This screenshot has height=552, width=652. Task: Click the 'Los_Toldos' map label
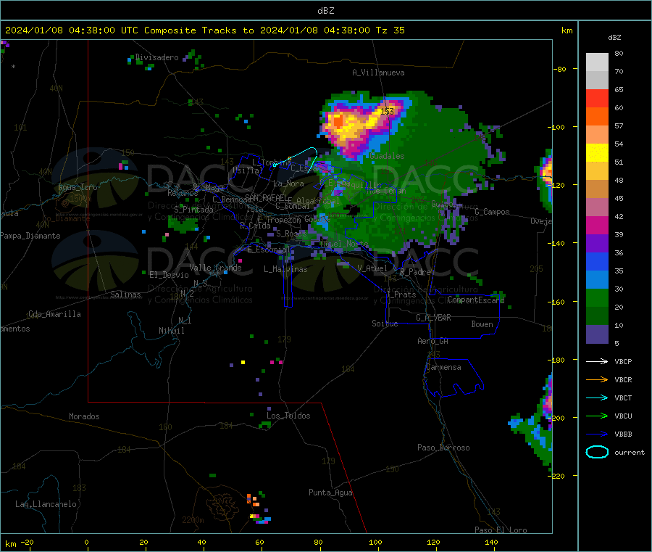click(x=288, y=416)
